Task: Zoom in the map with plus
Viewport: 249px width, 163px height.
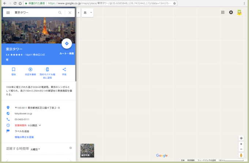Action: point(241,144)
